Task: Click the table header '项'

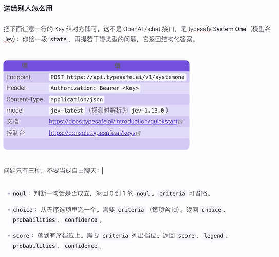Action: [x=25, y=66]
